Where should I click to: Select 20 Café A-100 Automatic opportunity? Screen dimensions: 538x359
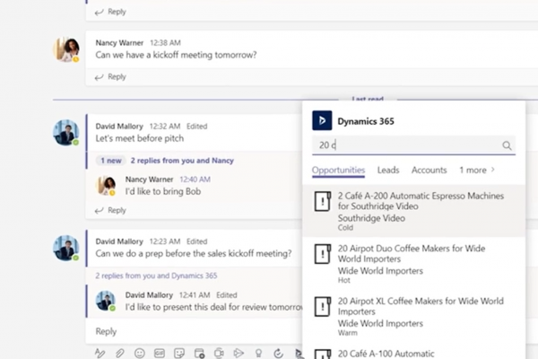(x=413, y=351)
